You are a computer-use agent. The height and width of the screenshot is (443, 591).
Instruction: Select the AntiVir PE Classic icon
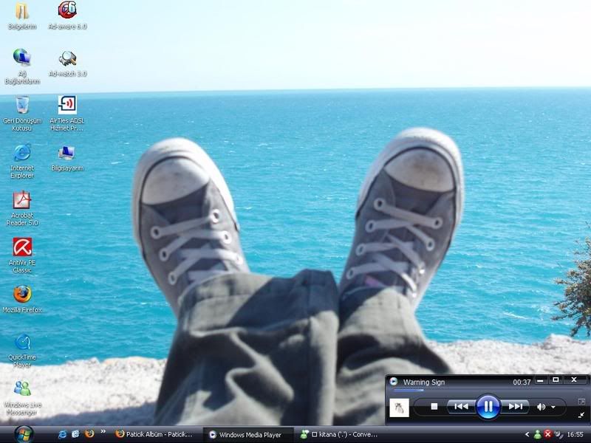click(x=22, y=247)
